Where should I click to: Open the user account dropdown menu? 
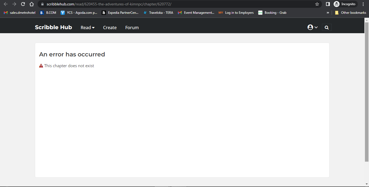(313, 27)
